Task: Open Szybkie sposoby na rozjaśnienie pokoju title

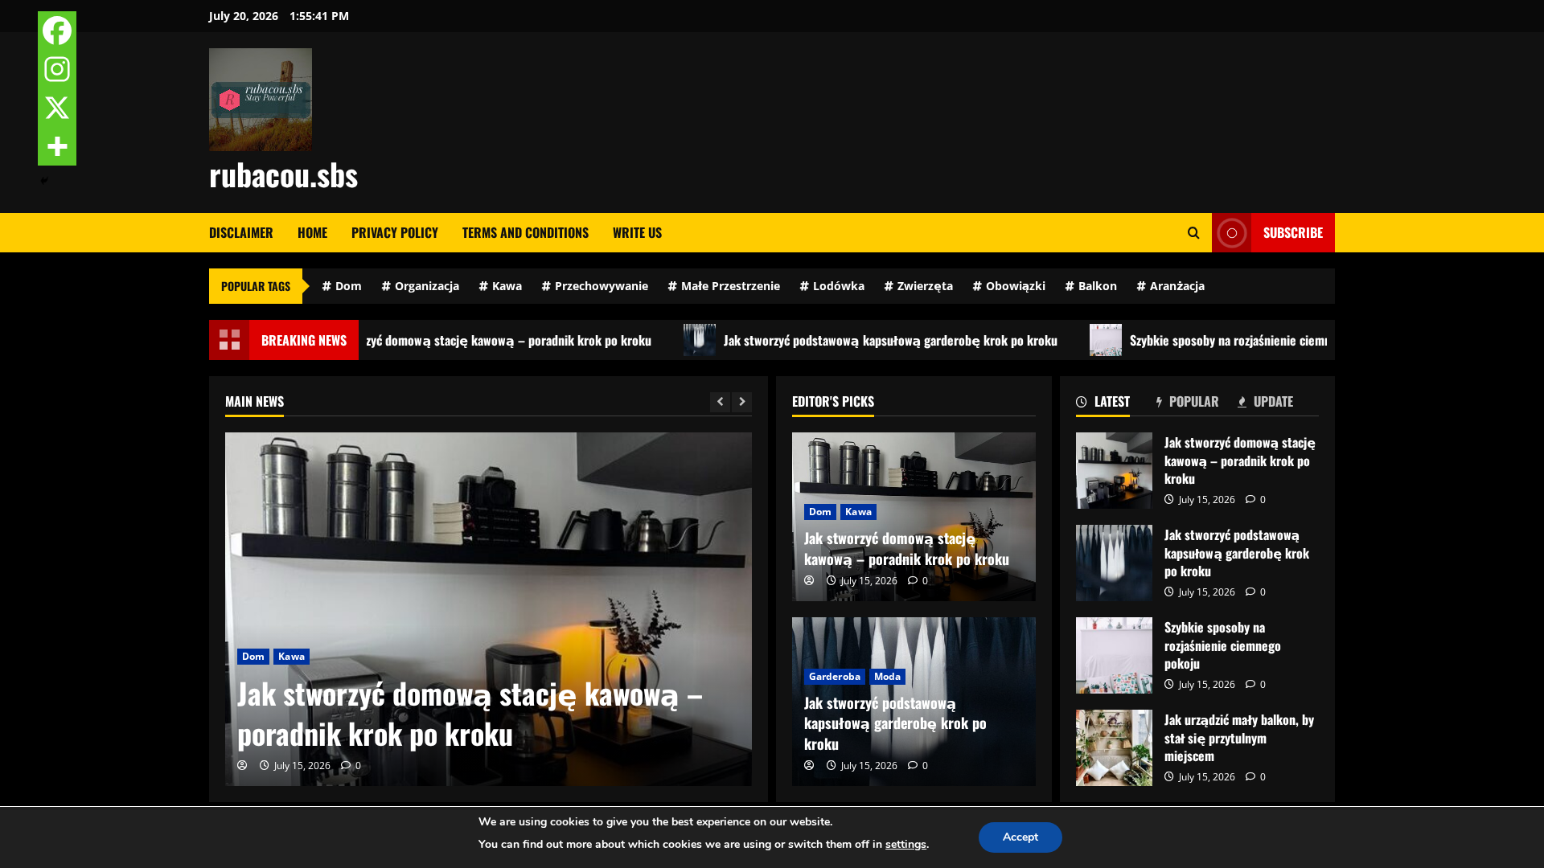Action: (x=1222, y=645)
